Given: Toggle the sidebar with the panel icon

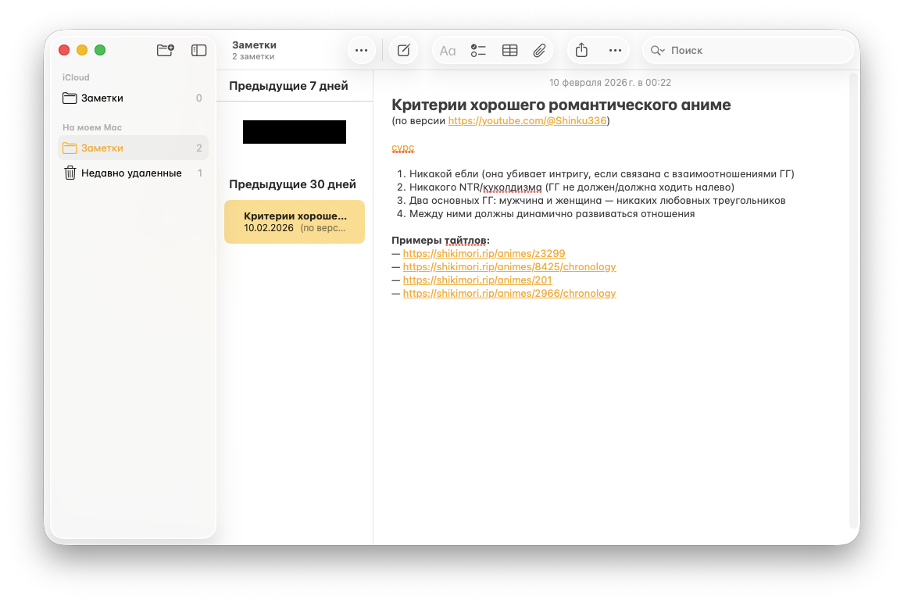Looking at the screenshot, I should point(199,50).
